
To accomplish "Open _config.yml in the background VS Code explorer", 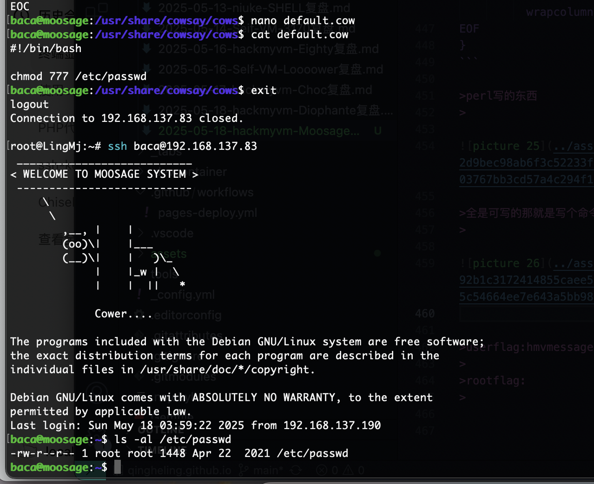I will (x=182, y=295).
